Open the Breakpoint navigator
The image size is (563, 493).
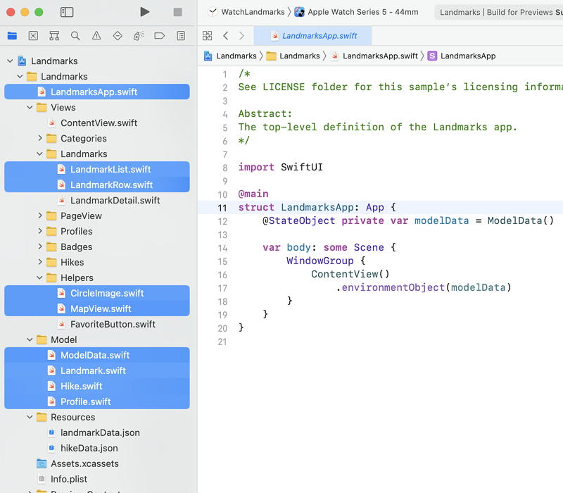(160, 36)
